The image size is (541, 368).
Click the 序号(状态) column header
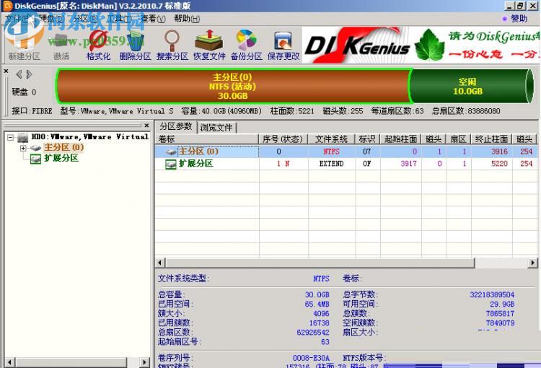pyautogui.click(x=283, y=139)
